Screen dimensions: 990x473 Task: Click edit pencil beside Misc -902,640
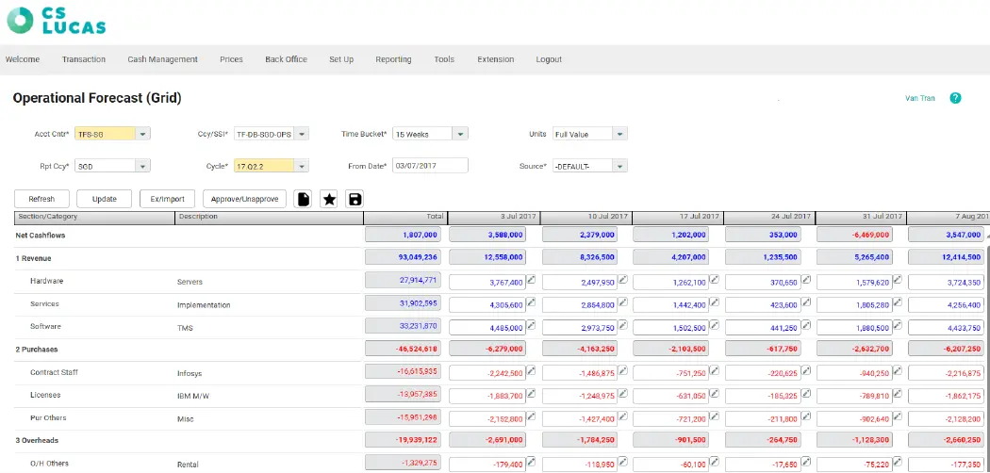[x=898, y=416]
